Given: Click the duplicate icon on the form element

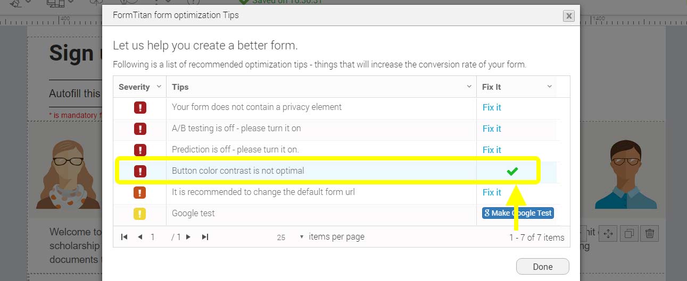Looking at the screenshot, I should pos(628,233).
